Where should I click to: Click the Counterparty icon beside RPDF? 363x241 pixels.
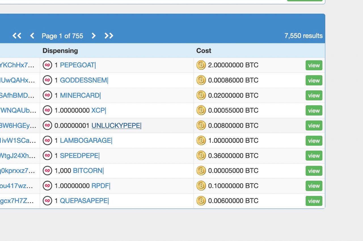(x=47, y=186)
